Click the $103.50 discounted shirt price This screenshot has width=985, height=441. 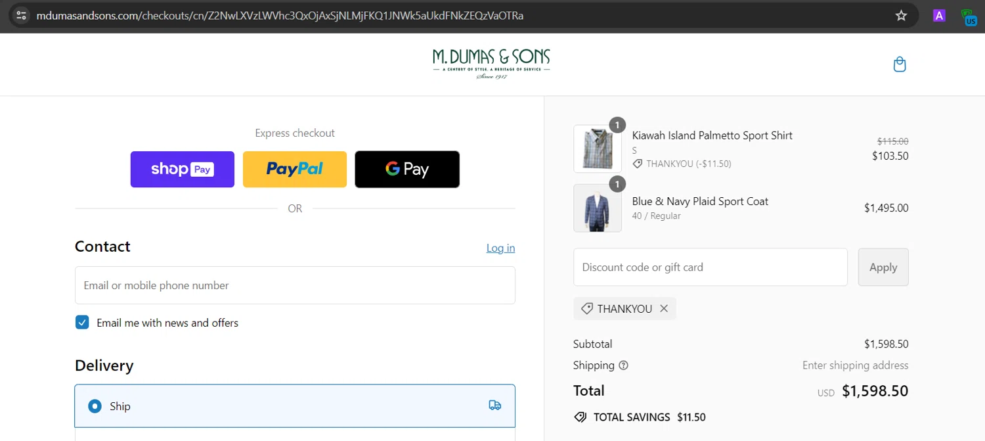(x=890, y=156)
